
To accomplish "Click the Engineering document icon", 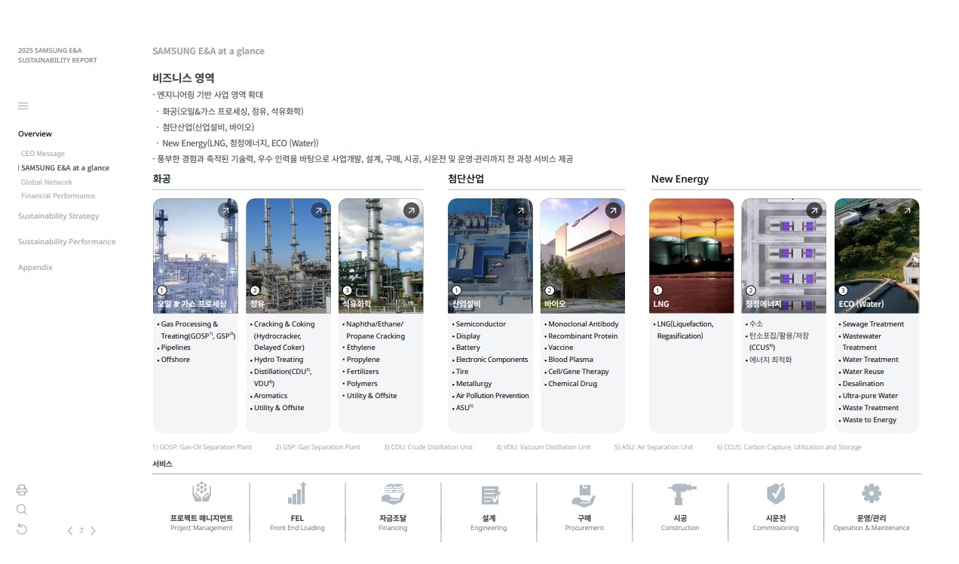I will coord(491,495).
